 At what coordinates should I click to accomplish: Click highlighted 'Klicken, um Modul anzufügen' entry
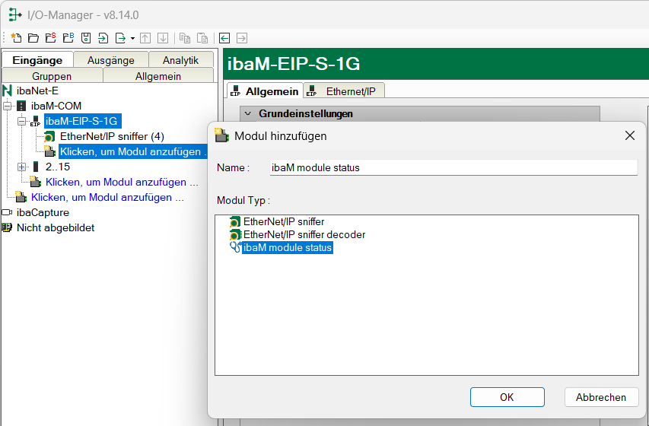(132, 151)
